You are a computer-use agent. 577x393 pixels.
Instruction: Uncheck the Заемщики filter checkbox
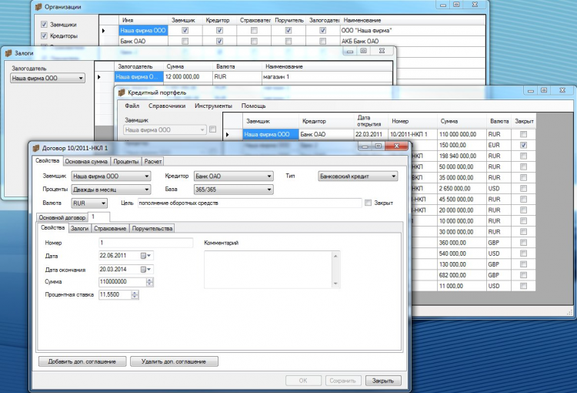43,25
